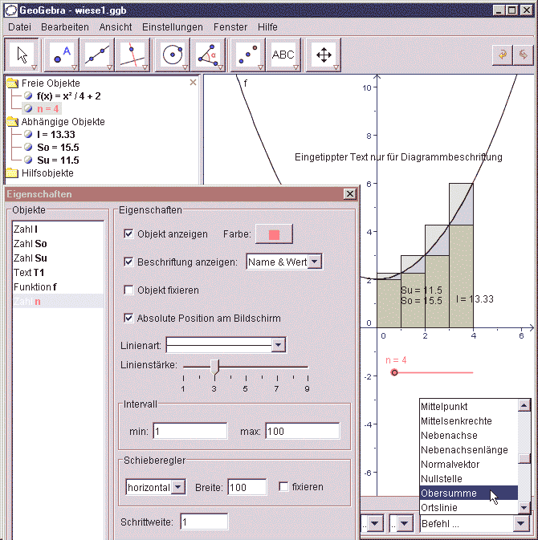Open the Einstellungen menu
The height and width of the screenshot is (540, 538).
click(173, 26)
